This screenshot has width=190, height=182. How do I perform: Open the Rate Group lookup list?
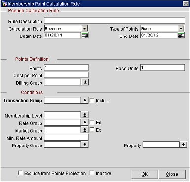click(85, 122)
